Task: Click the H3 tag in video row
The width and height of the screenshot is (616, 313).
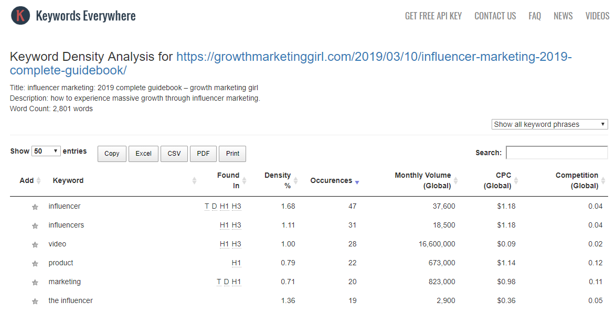Action: (x=237, y=244)
